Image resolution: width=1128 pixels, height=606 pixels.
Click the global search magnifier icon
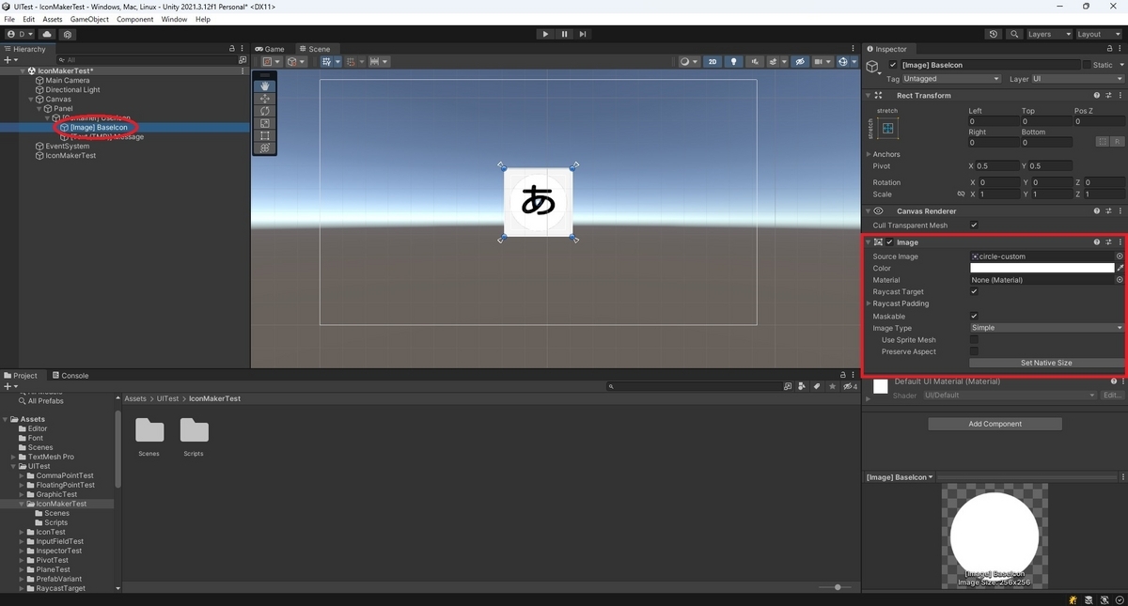(1014, 34)
